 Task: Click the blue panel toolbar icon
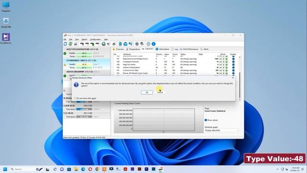(x=120, y=44)
